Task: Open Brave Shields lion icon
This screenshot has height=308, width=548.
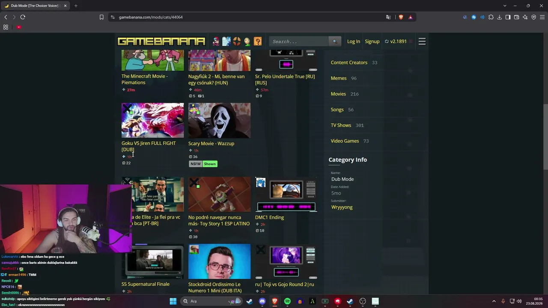Action: click(401, 17)
